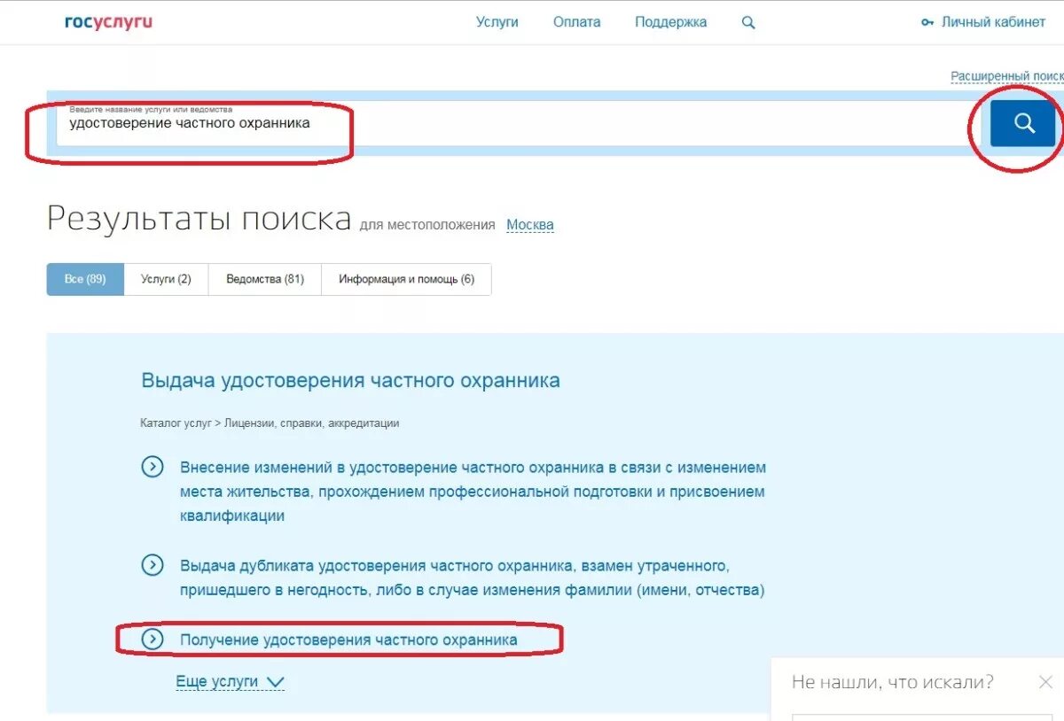
Task: Click the Результаты поиска heading
Action: point(199,218)
